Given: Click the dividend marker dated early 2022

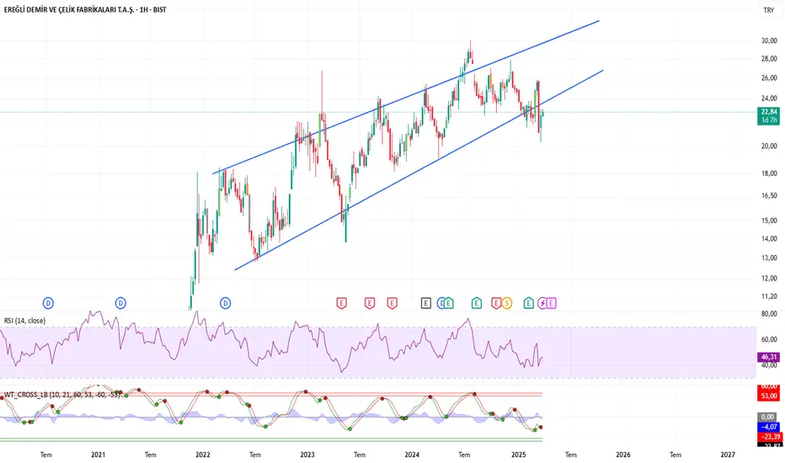Looking at the screenshot, I should click(x=225, y=303).
